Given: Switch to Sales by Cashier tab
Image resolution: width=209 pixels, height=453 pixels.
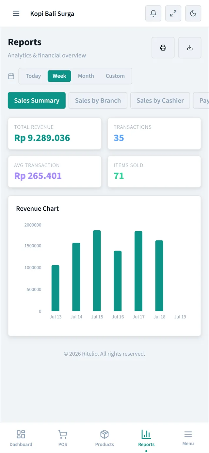Looking at the screenshot, I should coord(160,100).
